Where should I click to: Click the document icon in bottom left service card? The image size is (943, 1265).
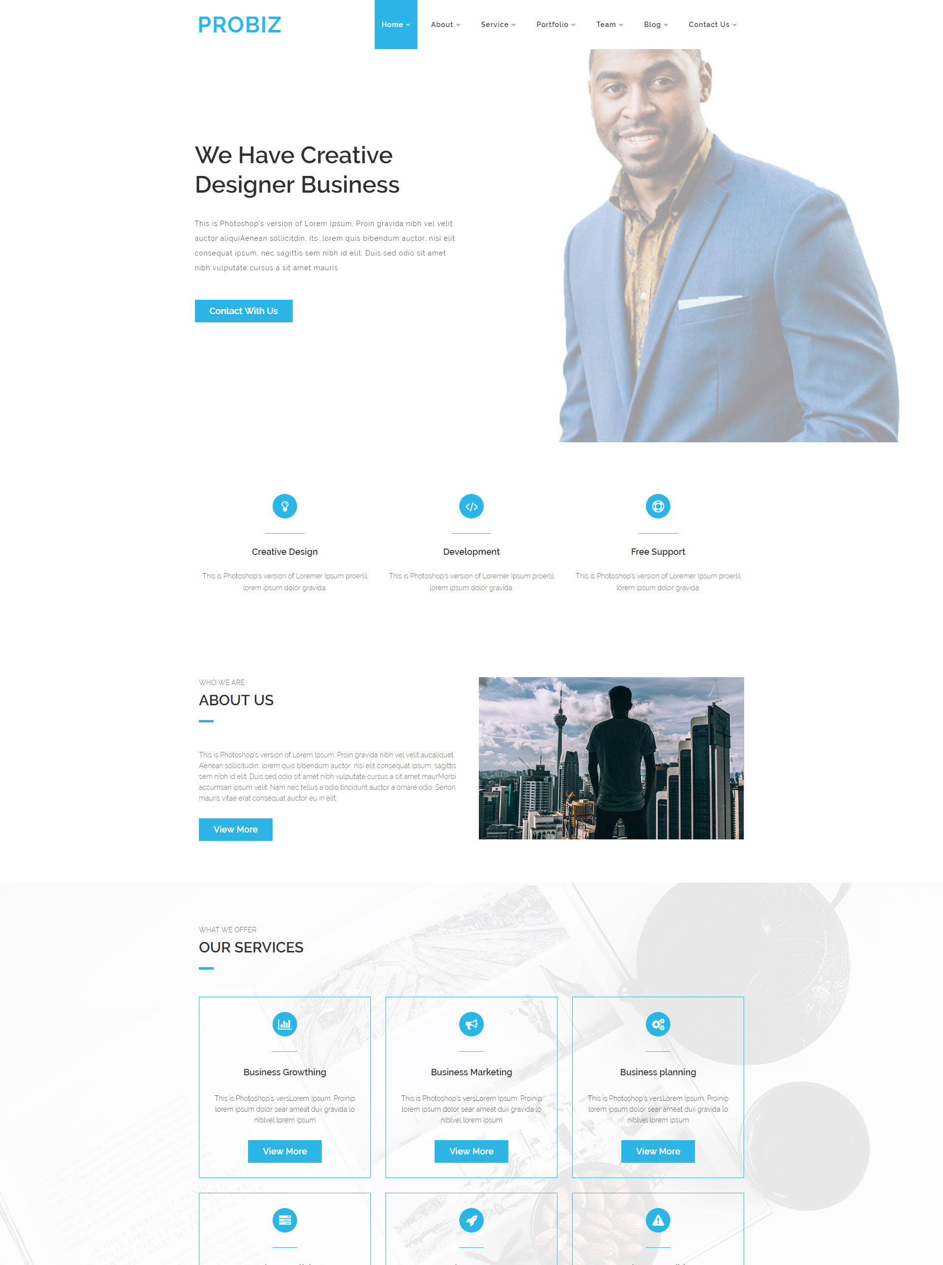pos(285,1220)
